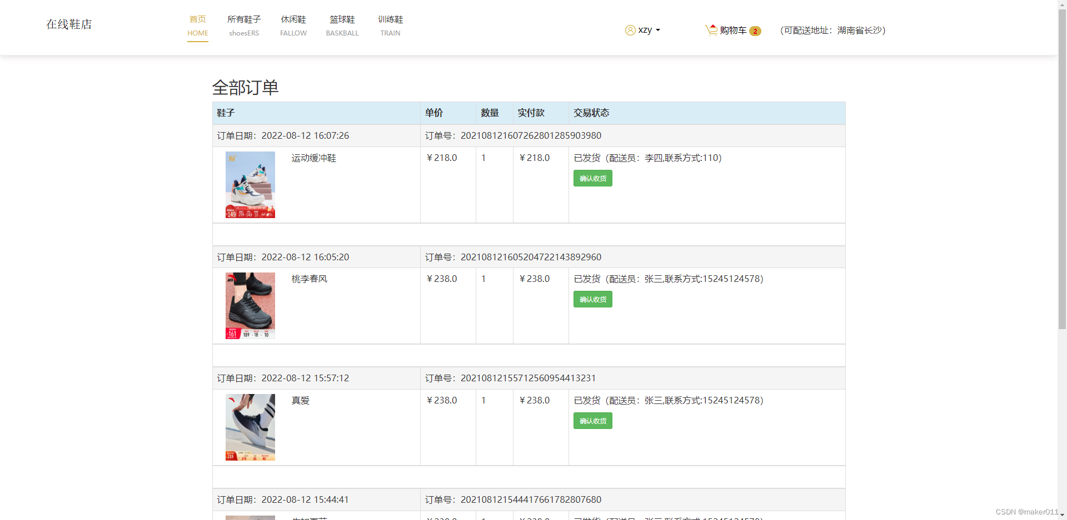Click the scrollbar down arrow
The height and width of the screenshot is (520, 1067).
(x=1062, y=516)
